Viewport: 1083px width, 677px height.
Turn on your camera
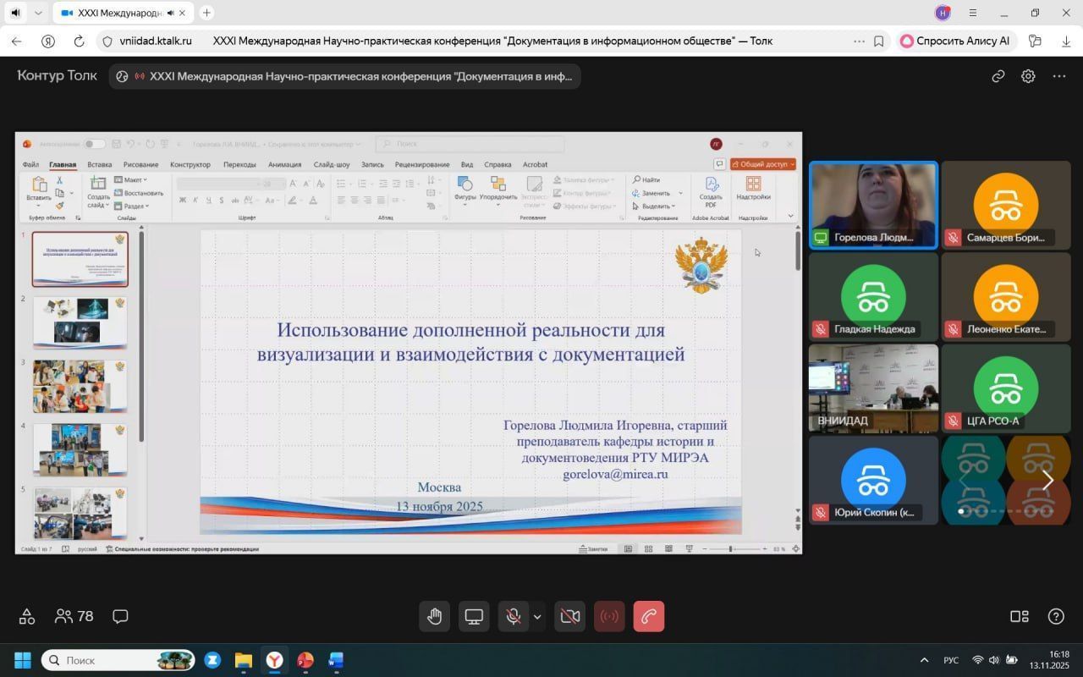(x=569, y=617)
